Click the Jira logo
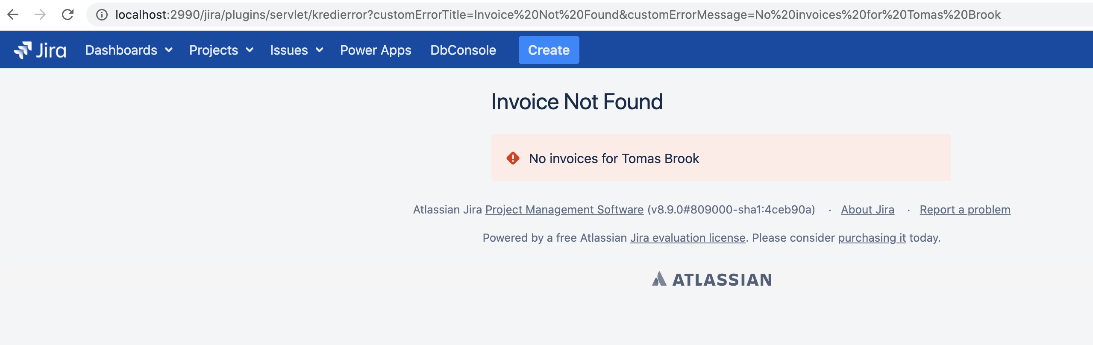This screenshot has height=345, width=1093. click(40, 50)
